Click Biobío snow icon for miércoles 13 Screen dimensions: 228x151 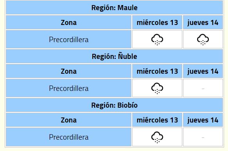(x=157, y=137)
